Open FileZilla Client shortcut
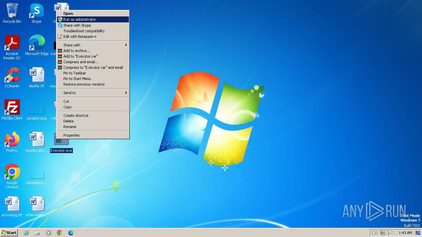Image resolution: width=422 pixels, height=237 pixels. click(x=12, y=110)
